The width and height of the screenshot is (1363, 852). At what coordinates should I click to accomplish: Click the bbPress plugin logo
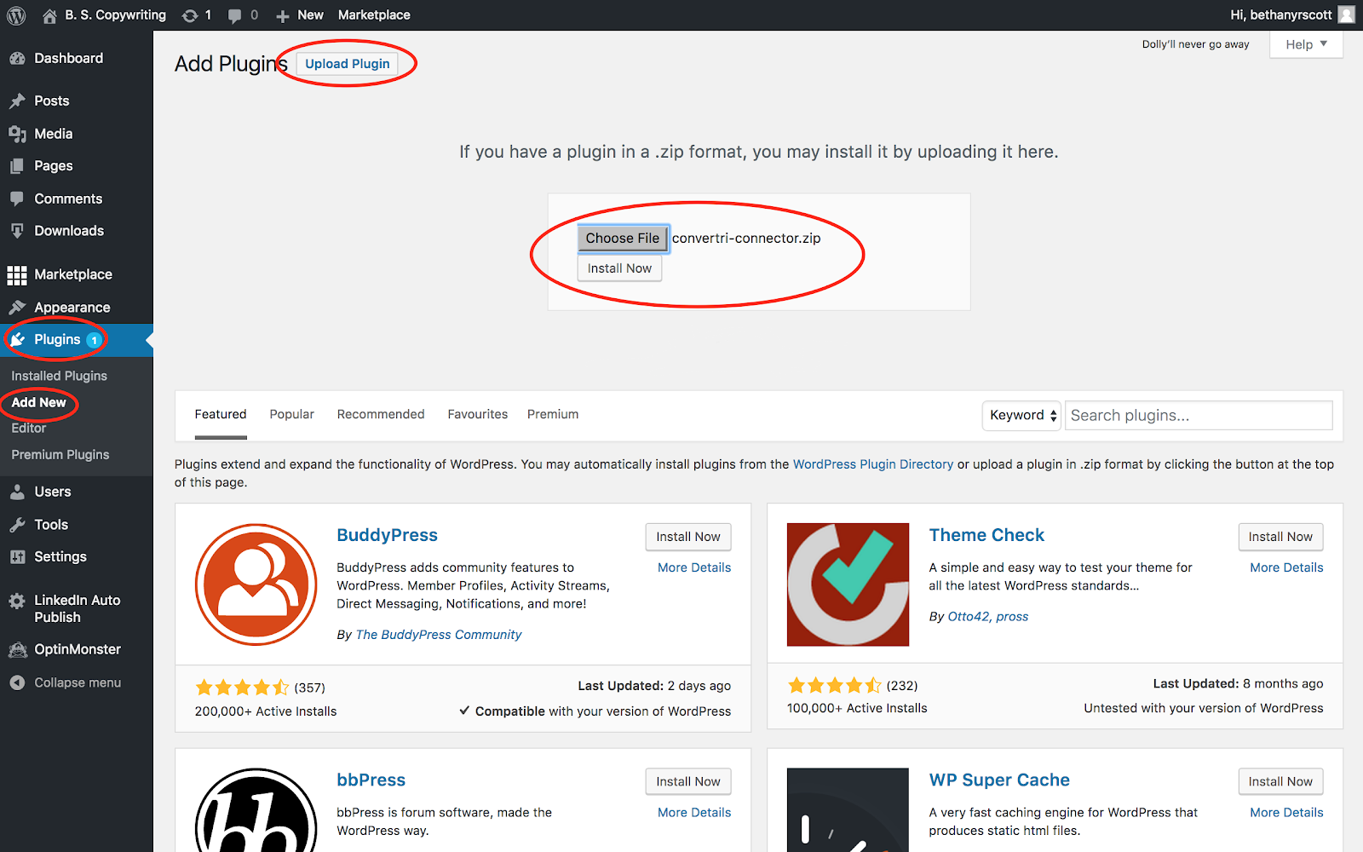click(x=256, y=809)
